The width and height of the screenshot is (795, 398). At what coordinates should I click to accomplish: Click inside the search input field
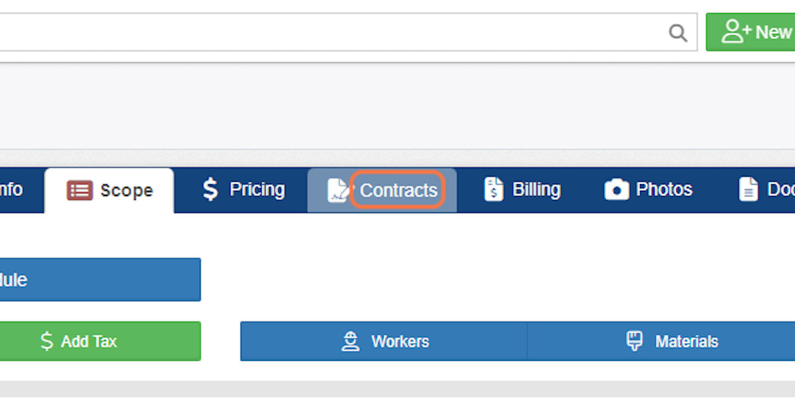pyautogui.click(x=331, y=32)
